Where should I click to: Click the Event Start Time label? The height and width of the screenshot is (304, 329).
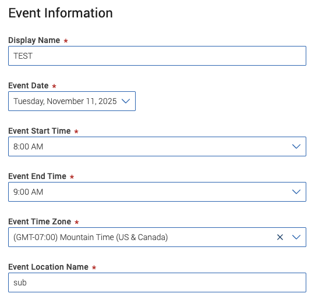(x=40, y=131)
